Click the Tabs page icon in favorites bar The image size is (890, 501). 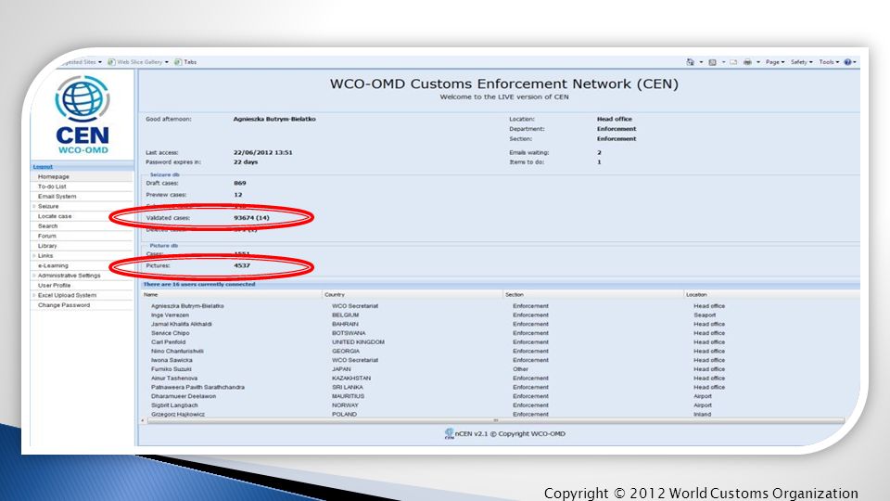point(178,62)
